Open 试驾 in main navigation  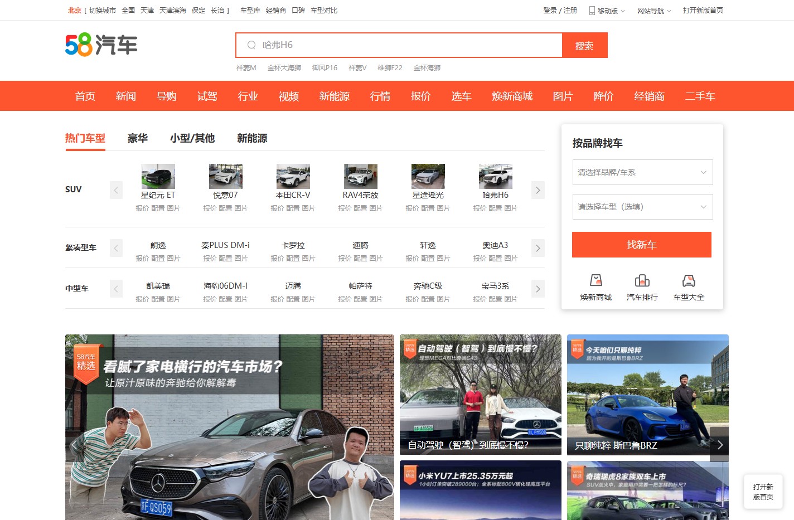207,96
